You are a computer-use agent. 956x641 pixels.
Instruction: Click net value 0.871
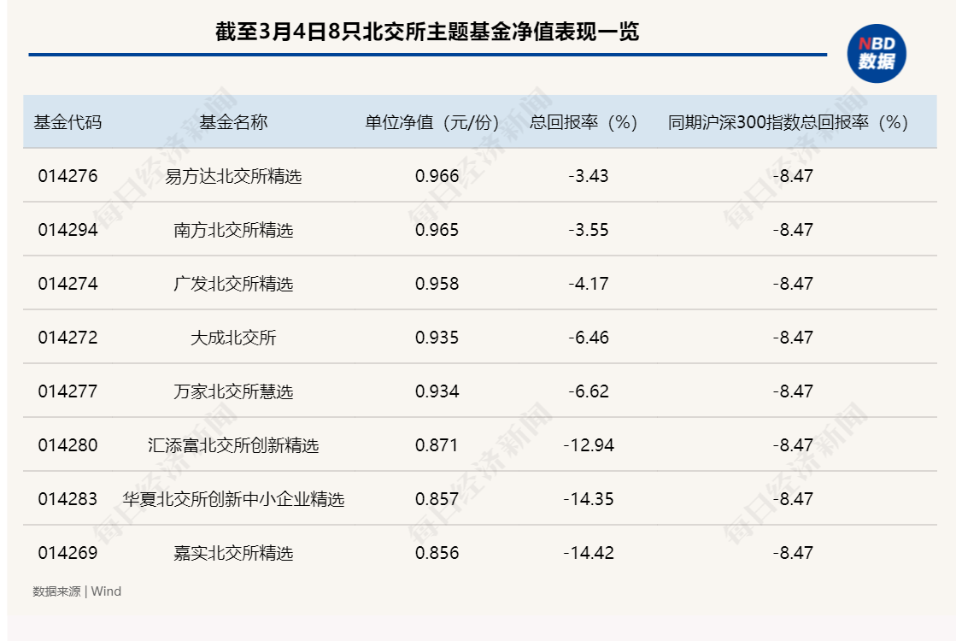[x=437, y=445]
